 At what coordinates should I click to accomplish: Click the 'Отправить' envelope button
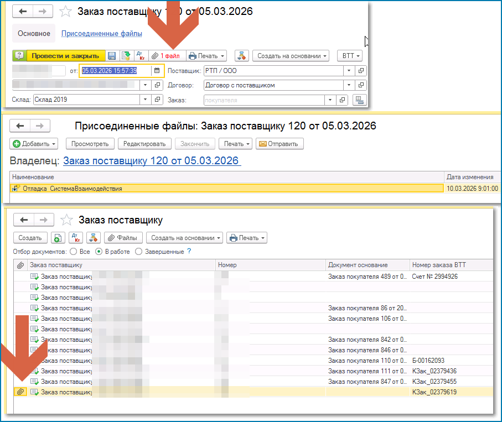tap(280, 144)
